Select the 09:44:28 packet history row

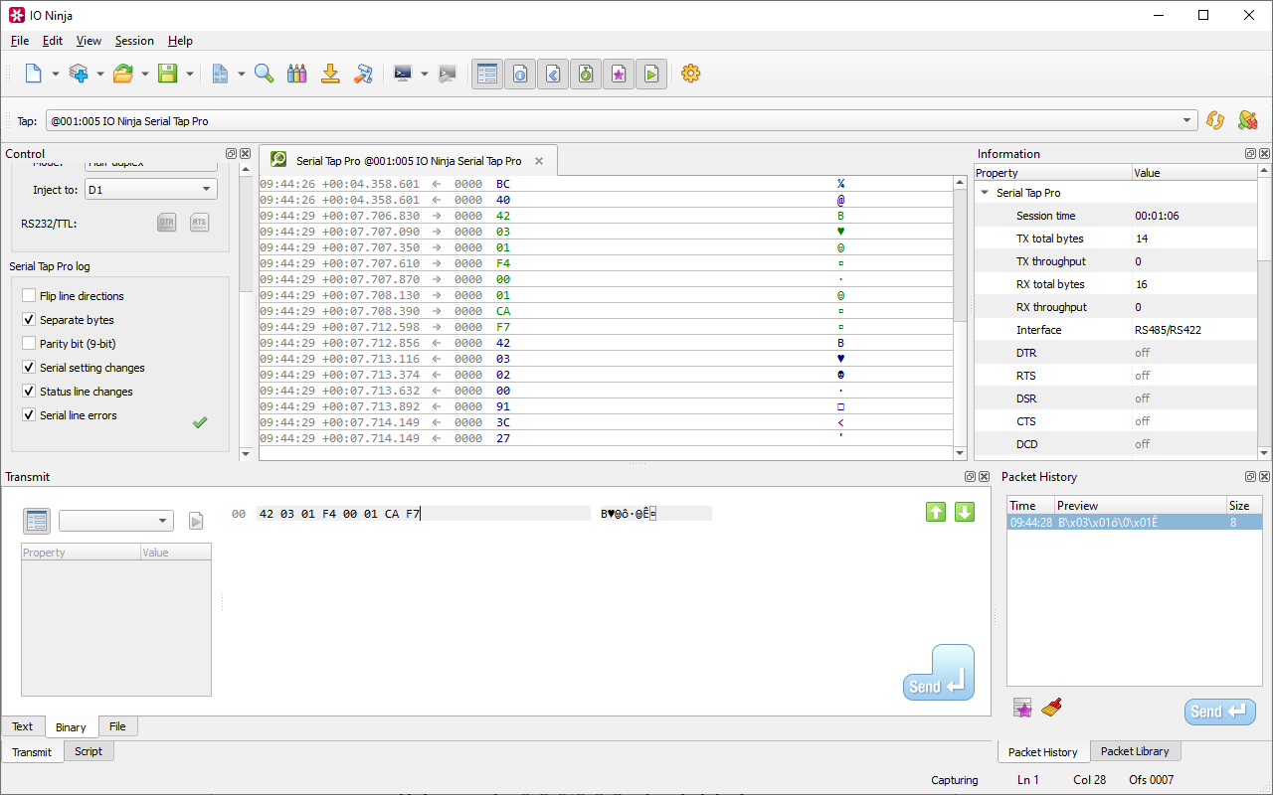[x=1135, y=522]
